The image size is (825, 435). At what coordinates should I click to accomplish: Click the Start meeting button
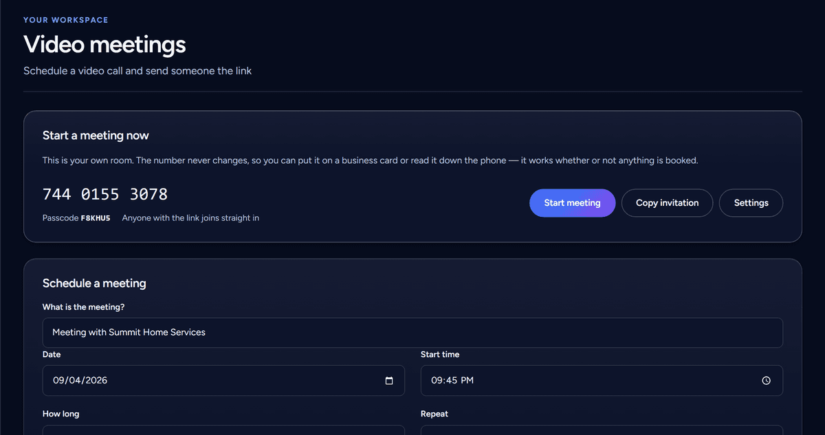[572, 203]
